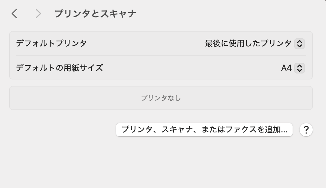
Task: Click the デフォルトプリンタ row label
Action: click(x=51, y=43)
